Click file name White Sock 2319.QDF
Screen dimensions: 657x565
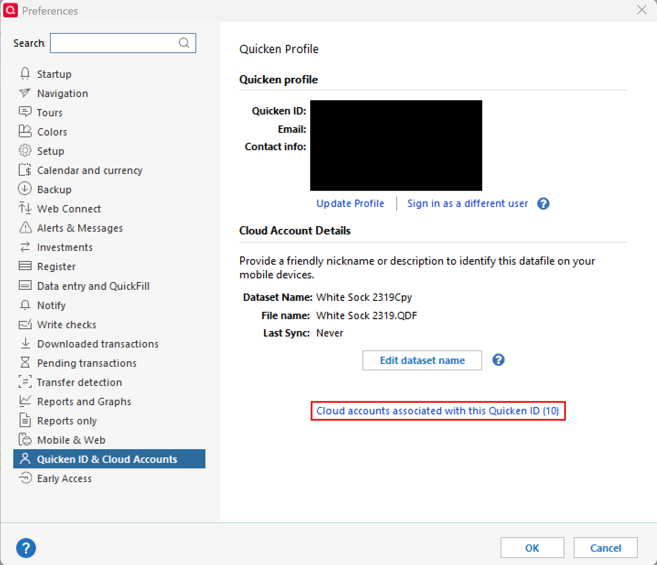point(367,315)
